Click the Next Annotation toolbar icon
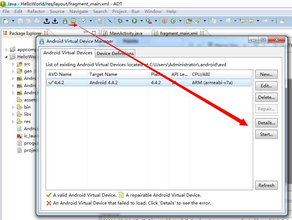 (x=214, y=21)
